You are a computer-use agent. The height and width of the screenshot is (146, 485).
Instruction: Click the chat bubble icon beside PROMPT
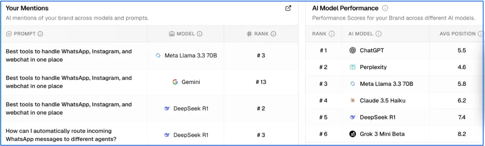click(9, 34)
